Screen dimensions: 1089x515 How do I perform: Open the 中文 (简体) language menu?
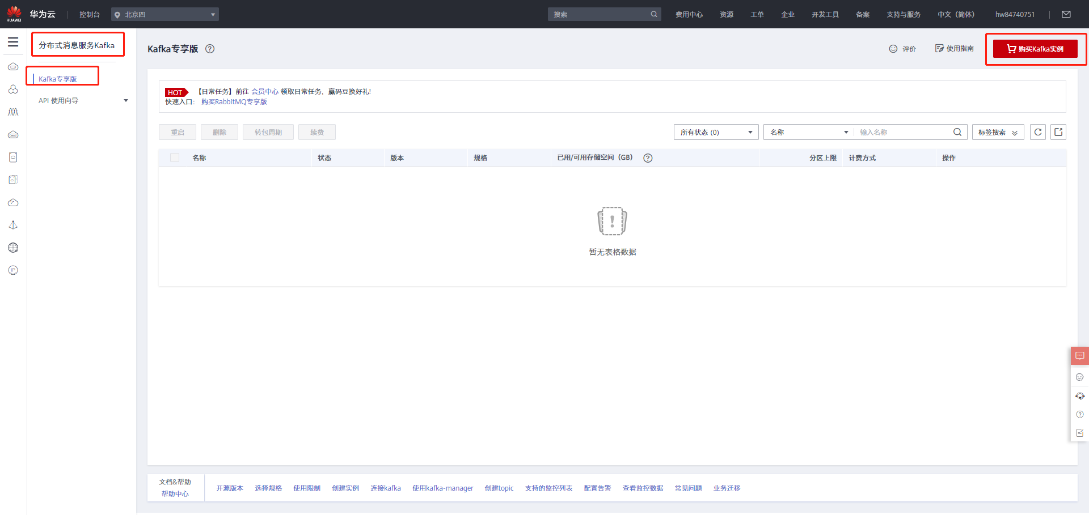[956, 14]
